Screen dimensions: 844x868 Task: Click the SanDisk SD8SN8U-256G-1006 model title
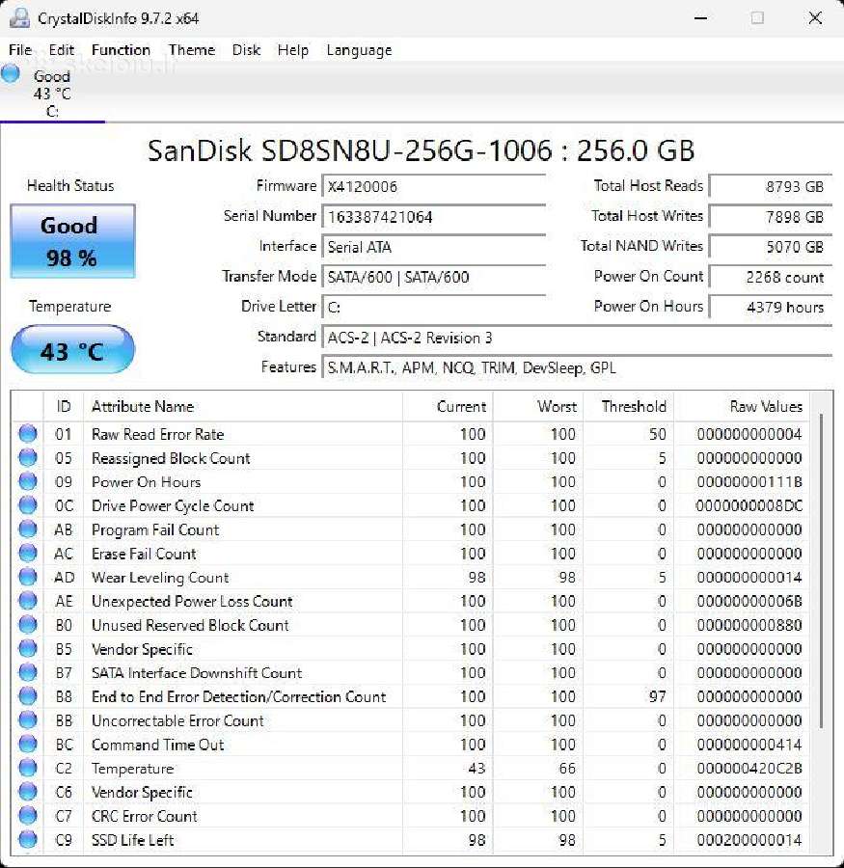pos(421,150)
